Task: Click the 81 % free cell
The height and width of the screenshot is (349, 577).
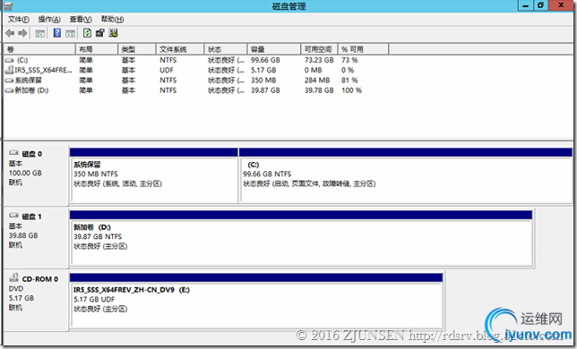Action: (349, 80)
